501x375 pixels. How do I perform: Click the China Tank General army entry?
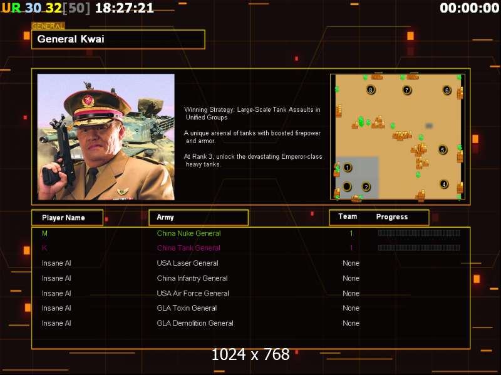(189, 248)
